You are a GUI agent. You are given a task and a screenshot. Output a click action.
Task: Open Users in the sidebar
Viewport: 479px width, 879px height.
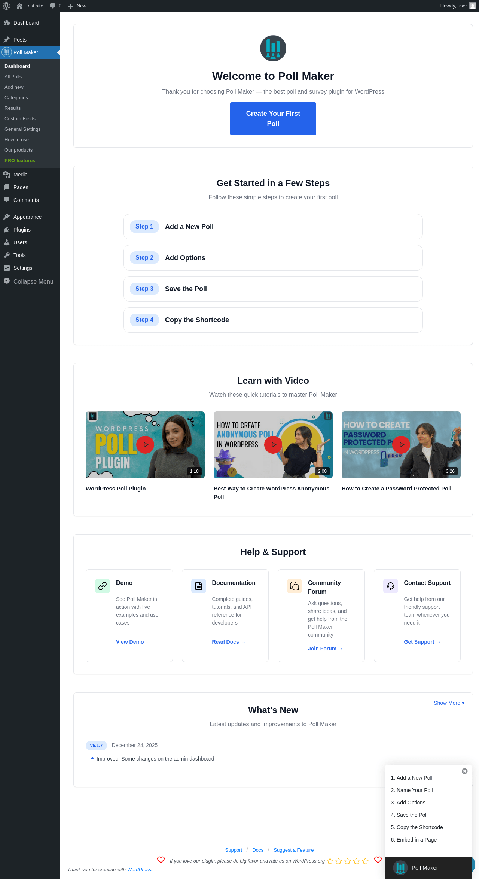coord(30,242)
